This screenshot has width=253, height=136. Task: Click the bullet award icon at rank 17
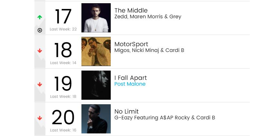40,30
